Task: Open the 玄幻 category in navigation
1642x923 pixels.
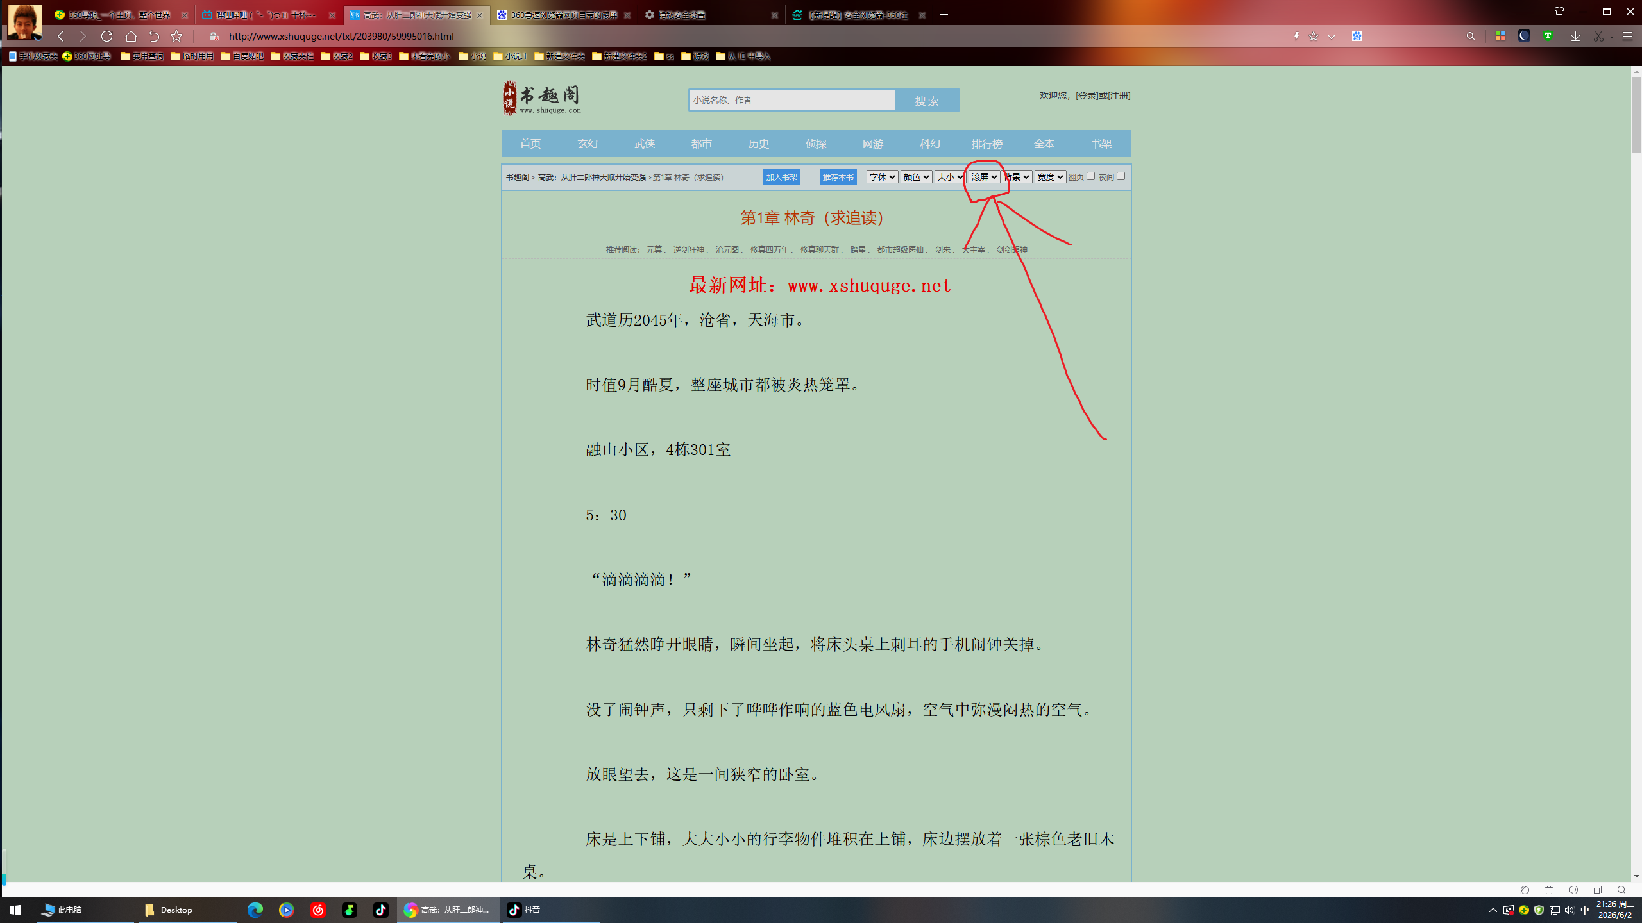Action: point(588,144)
